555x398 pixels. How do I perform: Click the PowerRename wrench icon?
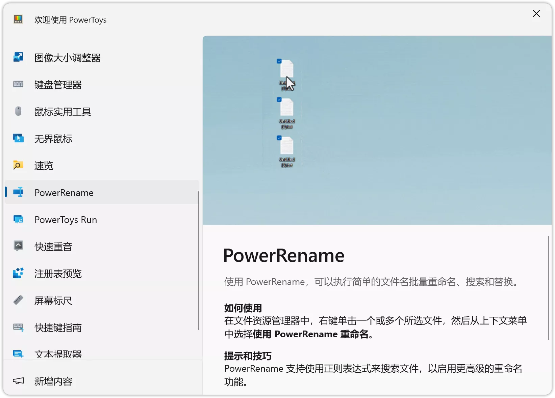[x=18, y=192]
